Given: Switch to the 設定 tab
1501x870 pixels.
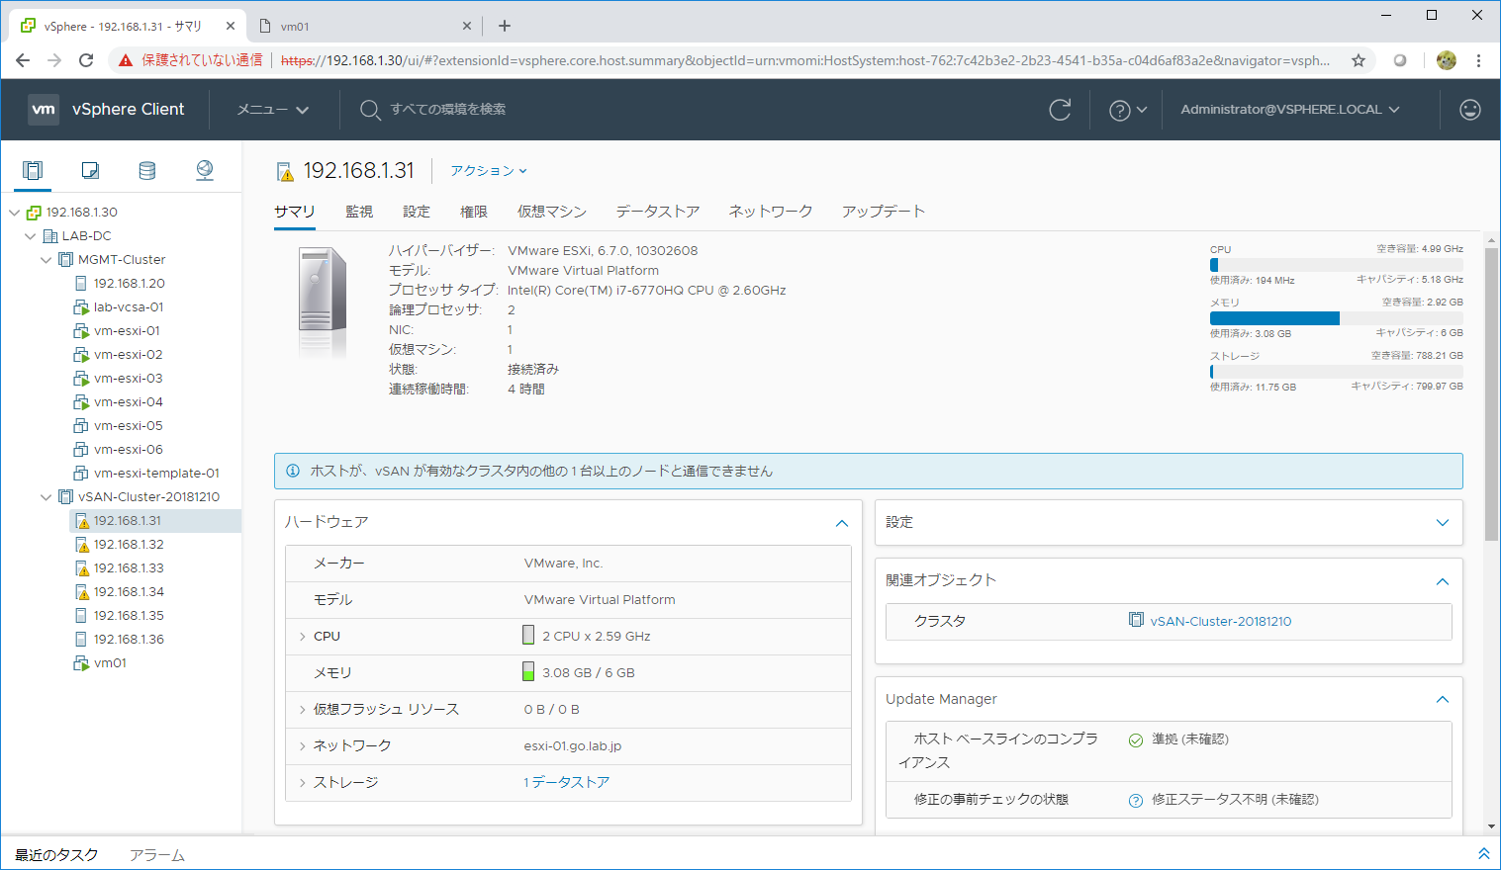Looking at the screenshot, I should coord(417,212).
